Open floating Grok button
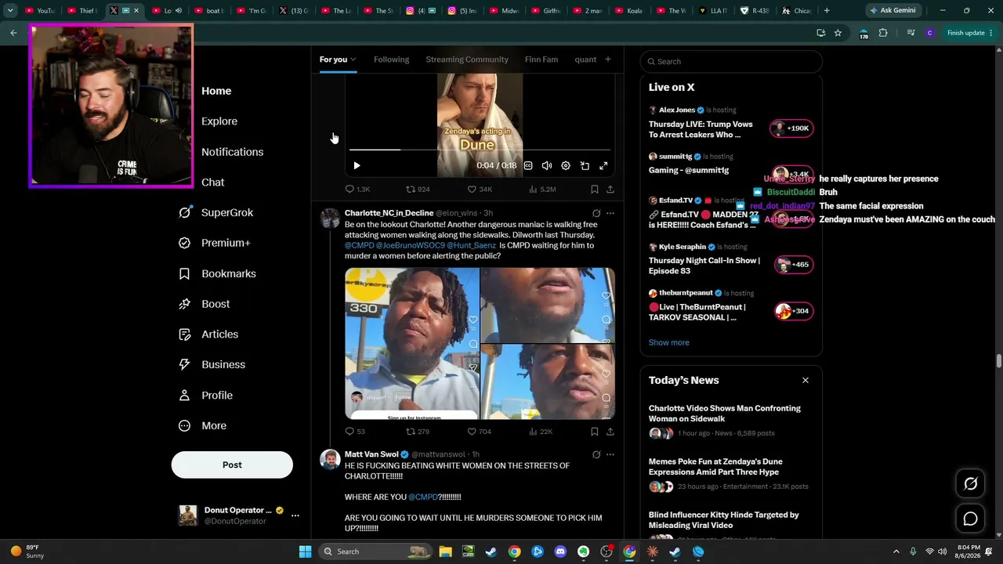1003x564 pixels. 970,484
